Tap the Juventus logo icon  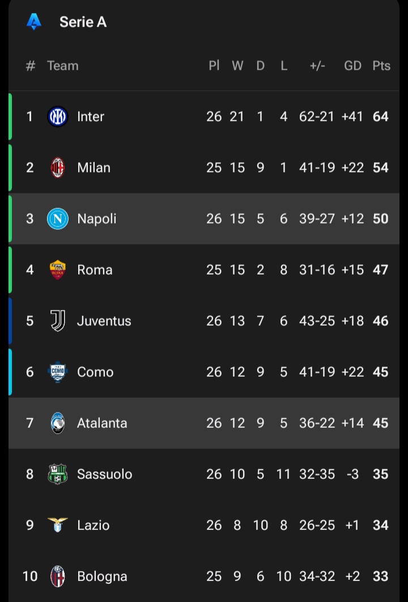pyautogui.click(x=58, y=321)
